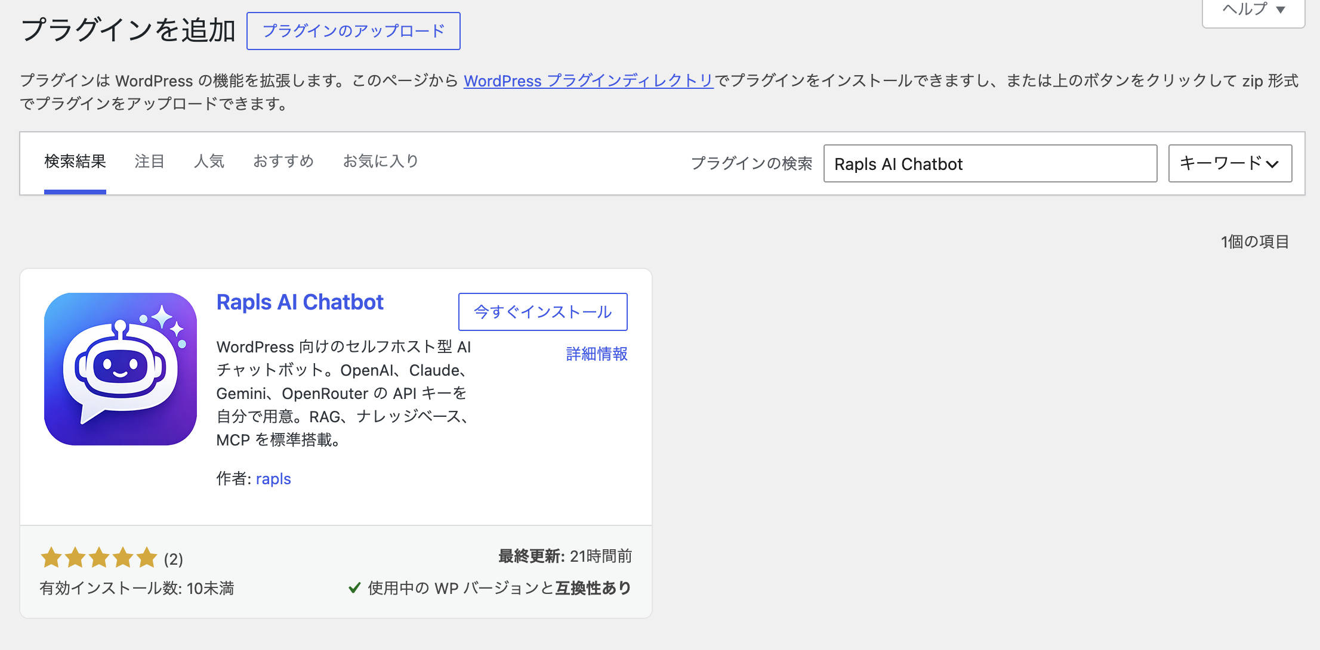The height and width of the screenshot is (650, 1320).
Task: Open the ヘルプ dropdown tab
Action: [x=1253, y=10]
